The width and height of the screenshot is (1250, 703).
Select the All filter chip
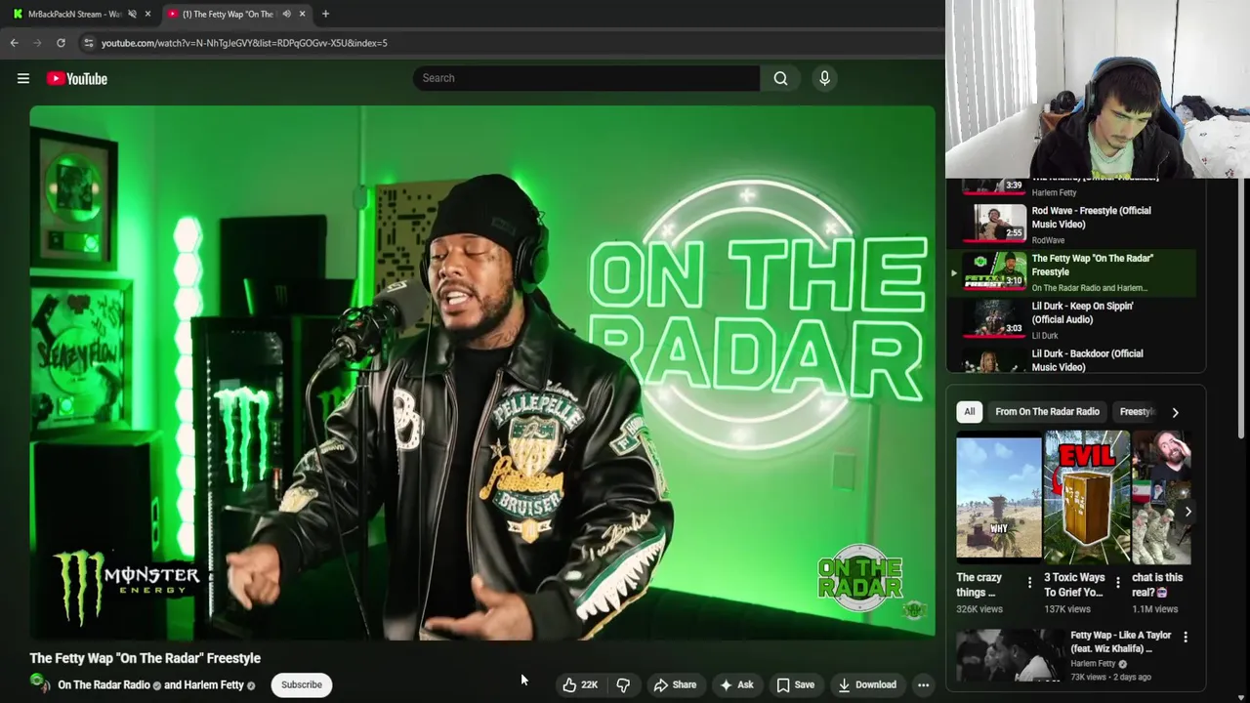(969, 412)
